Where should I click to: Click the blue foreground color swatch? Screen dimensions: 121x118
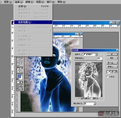[x=19, y=76]
